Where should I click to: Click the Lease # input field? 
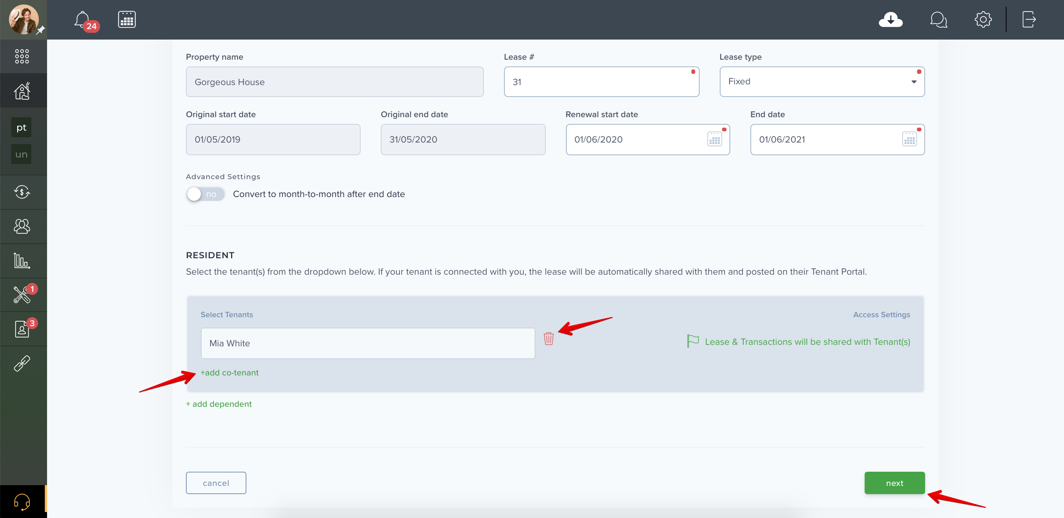[x=601, y=82]
